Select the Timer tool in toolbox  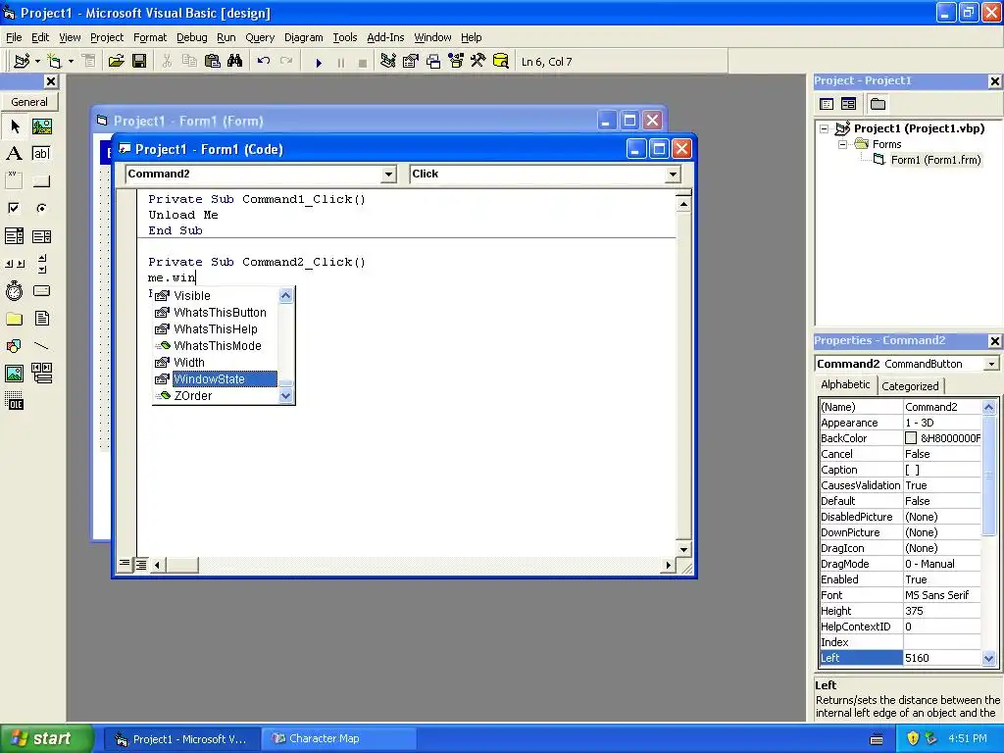(14, 291)
